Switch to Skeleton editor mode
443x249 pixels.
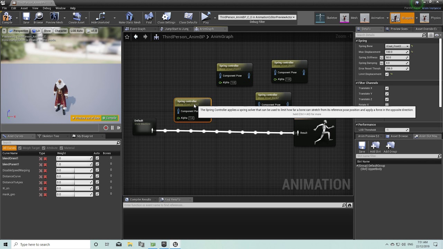point(326,18)
